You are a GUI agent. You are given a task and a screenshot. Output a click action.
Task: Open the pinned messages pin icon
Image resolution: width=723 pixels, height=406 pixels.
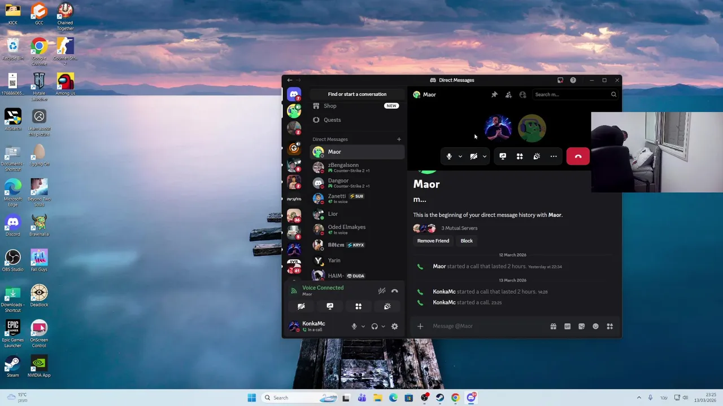pyautogui.click(x=494, y=95)
